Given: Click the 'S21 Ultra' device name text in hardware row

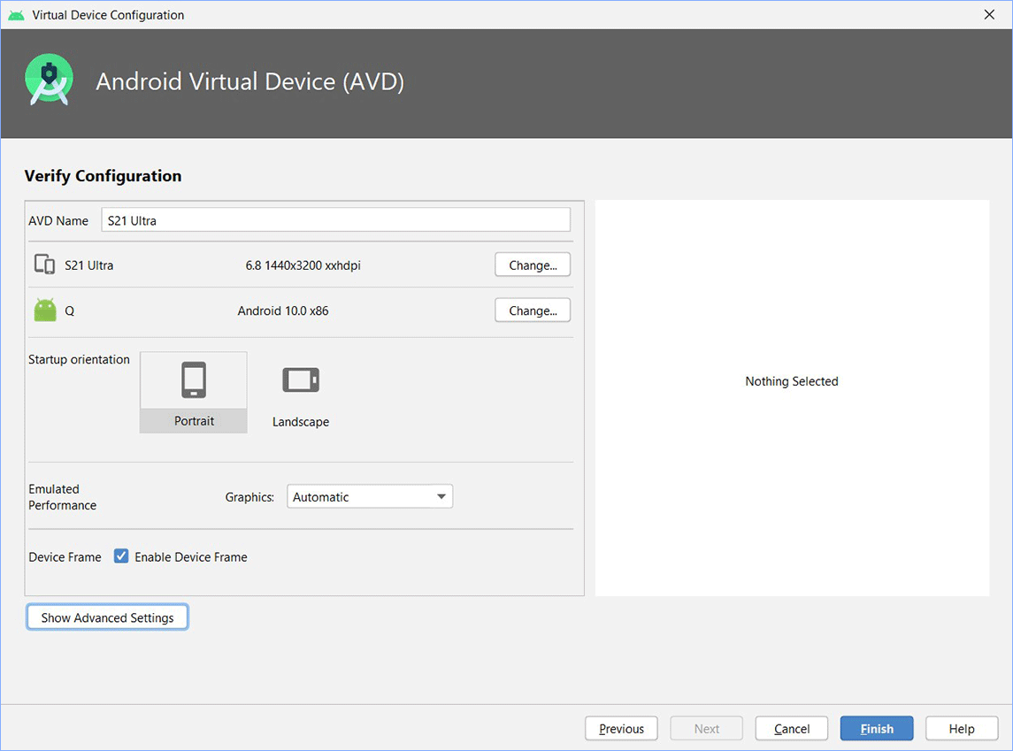Looking at the screenshot, I should click(88, 264).
